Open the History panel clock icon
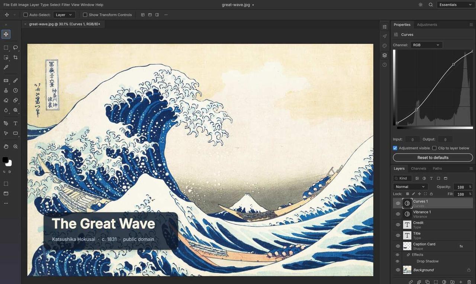The height and width of the screenshot is (284, 476). point(385,65)
